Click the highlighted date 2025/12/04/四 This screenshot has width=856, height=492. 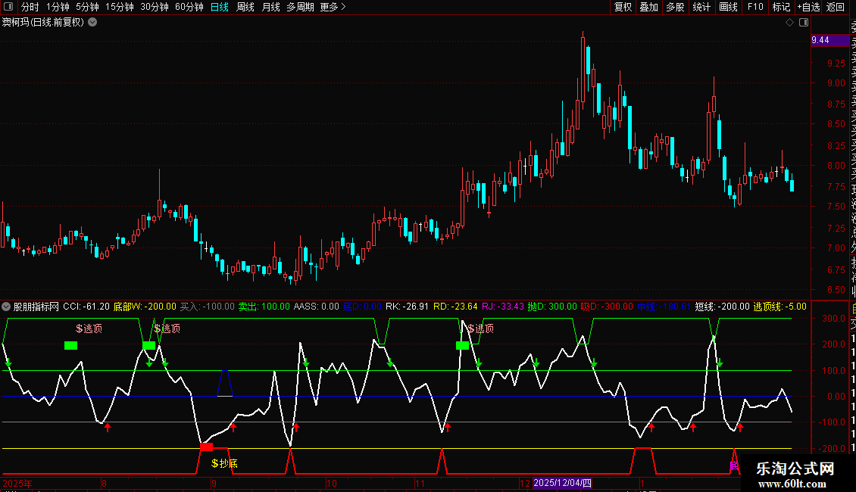(562, 483)
